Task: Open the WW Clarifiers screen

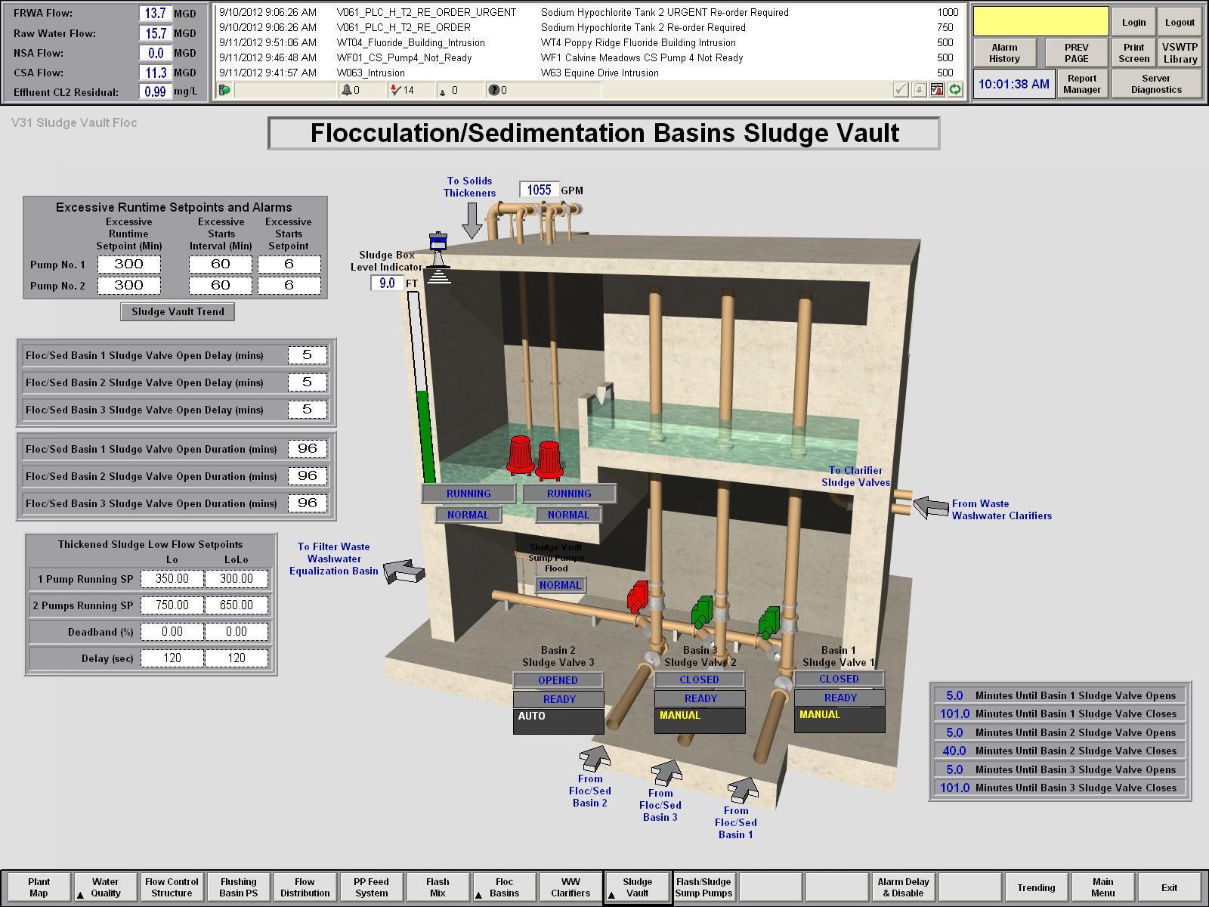Action: [x=570, y=887]
